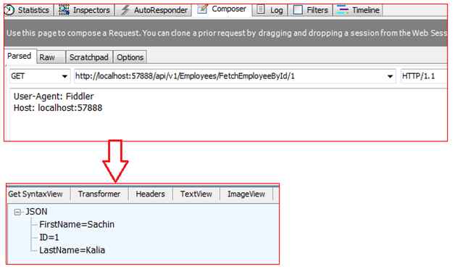Click the Composer pencil icon
Viewport: 455px width, 269px height.
pyautogui.click(x=203, y=9)
